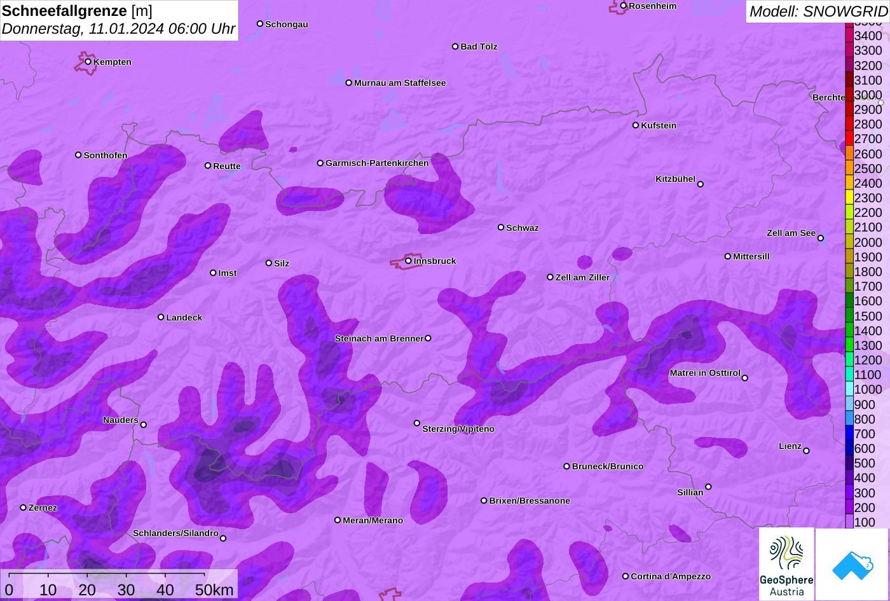Click the Kufstein city marker
The height and width of the screenshot is (601, 890).
[x=636, y=125]
